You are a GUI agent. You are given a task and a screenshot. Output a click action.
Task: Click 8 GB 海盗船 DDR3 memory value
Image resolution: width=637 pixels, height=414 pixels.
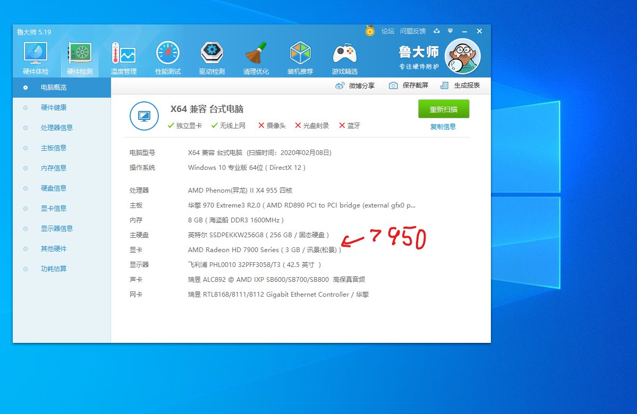[x=236, y=220]
